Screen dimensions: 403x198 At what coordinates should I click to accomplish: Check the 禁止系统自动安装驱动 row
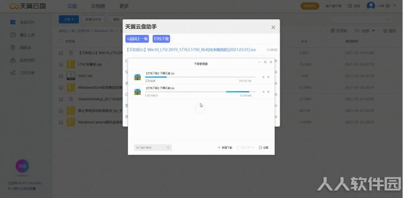tap(61, 111)
